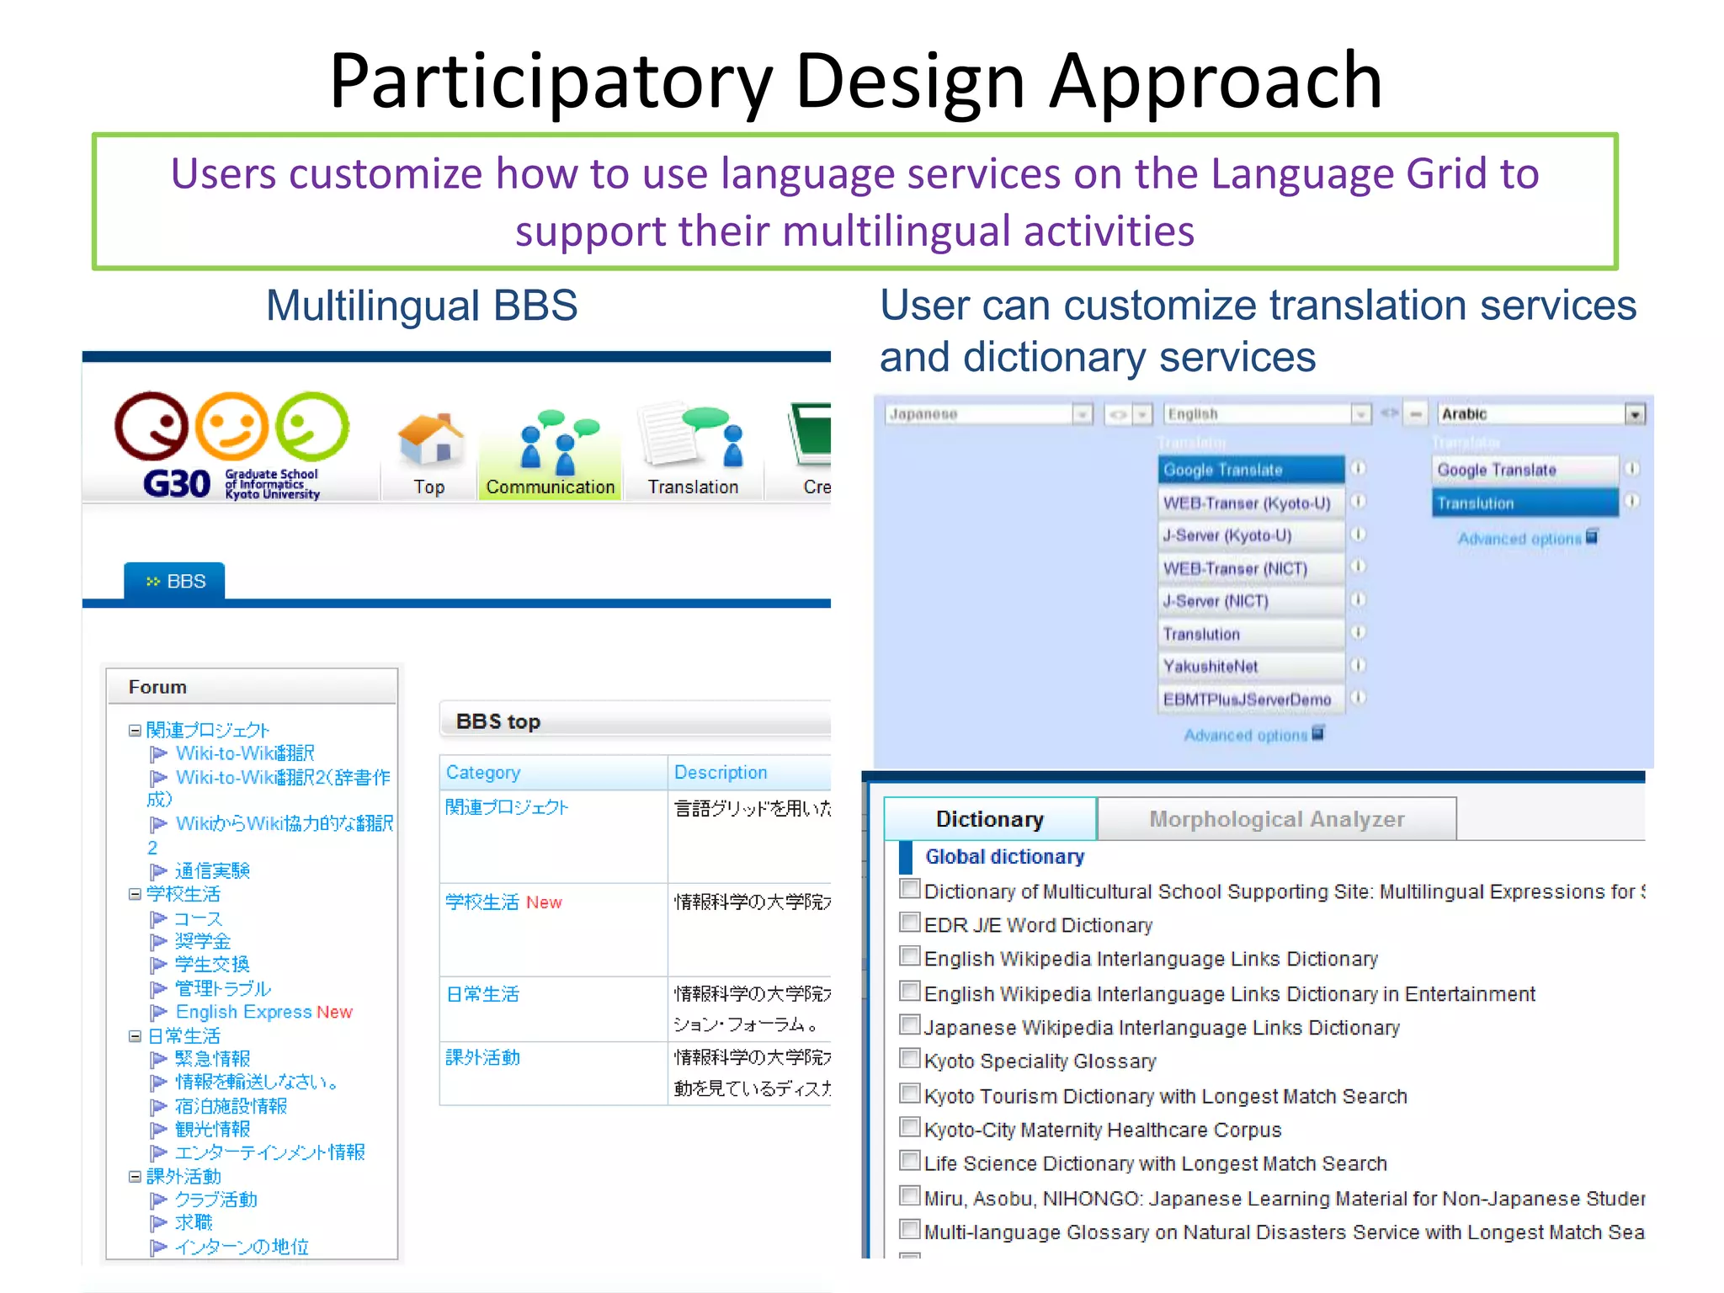Open English Express forum link

(x=243, y=1012)
